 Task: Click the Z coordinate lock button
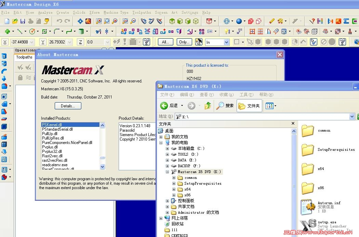(x=80, y=42)
